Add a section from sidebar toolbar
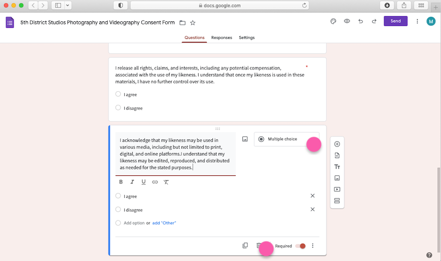 click(x=337, y=201)
